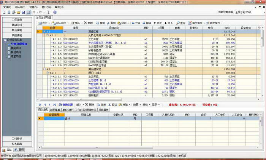The width and height of the screenshot is (266, 160).
Task: Select 措施项目 in the left tree
Action: coord(16,48)
